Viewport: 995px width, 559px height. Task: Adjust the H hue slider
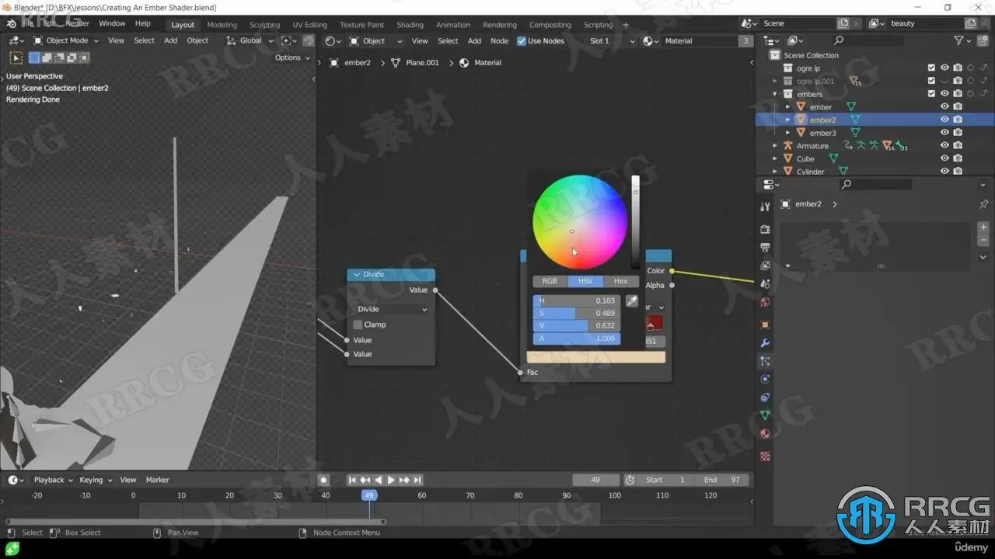click(577, 300)
